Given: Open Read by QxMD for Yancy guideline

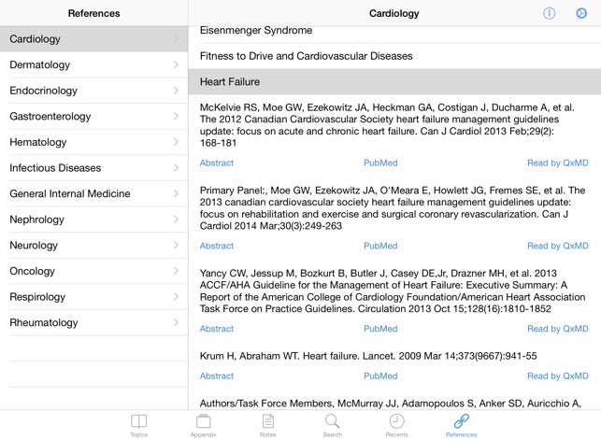Looking at the screenshot, I should 557,329.
